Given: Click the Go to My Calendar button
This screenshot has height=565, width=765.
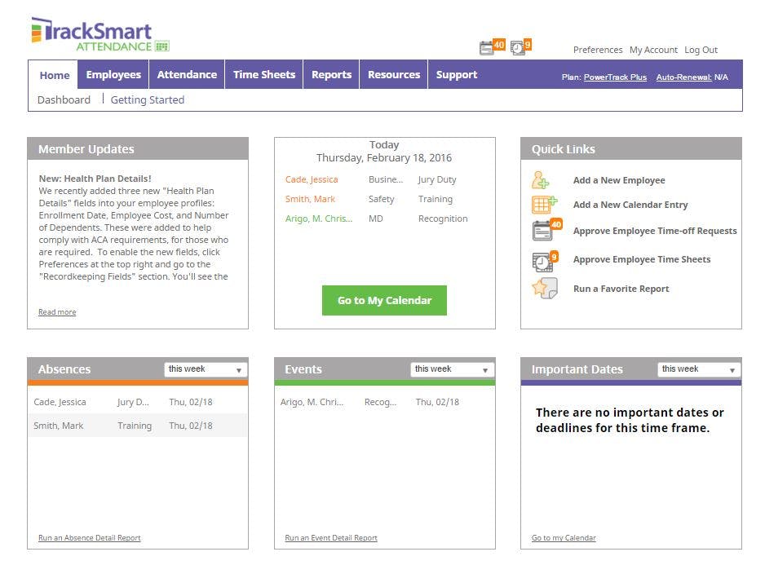Looking at the screenshot, I should [x=383, y=300].
